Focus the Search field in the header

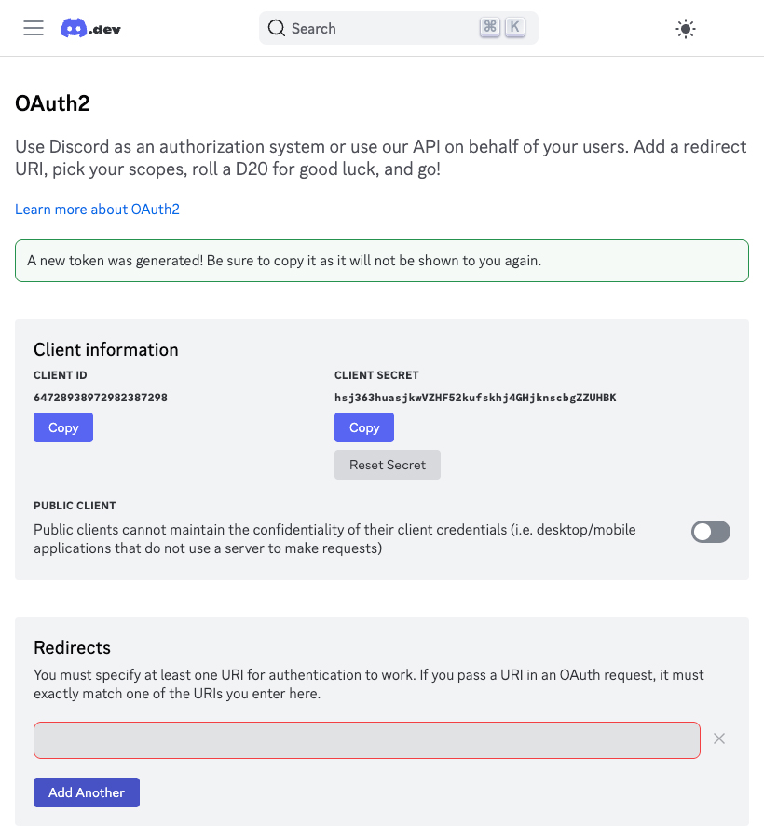point(399,28)
